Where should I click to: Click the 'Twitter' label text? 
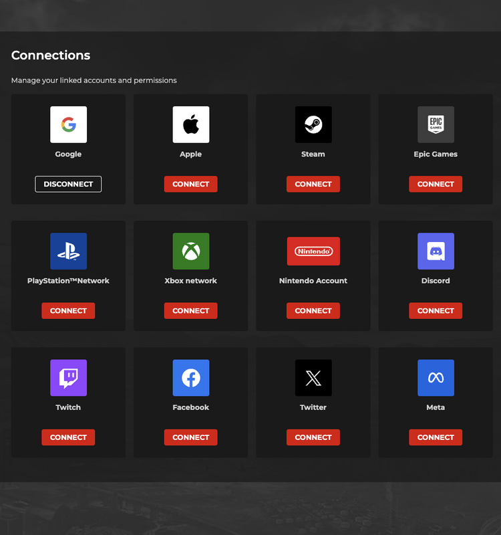click(313, 407)
